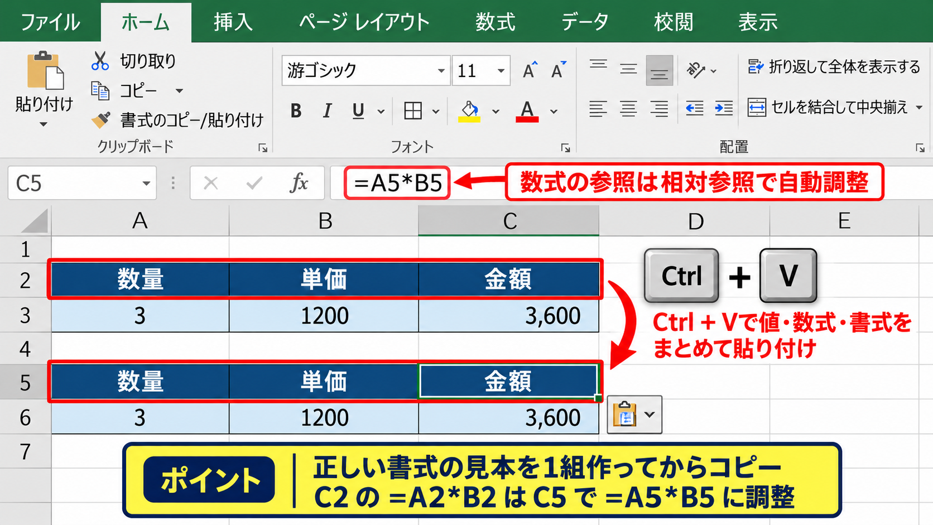Expand the Copy options arrow

tap(179, 90)
